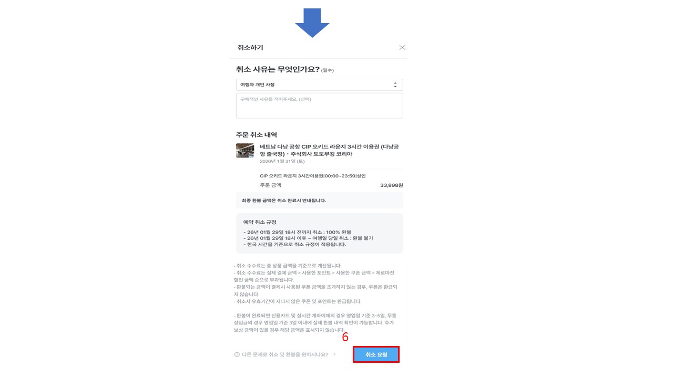
Task: Click the up-down arrows on the reason selector
Action: [395, 85]
